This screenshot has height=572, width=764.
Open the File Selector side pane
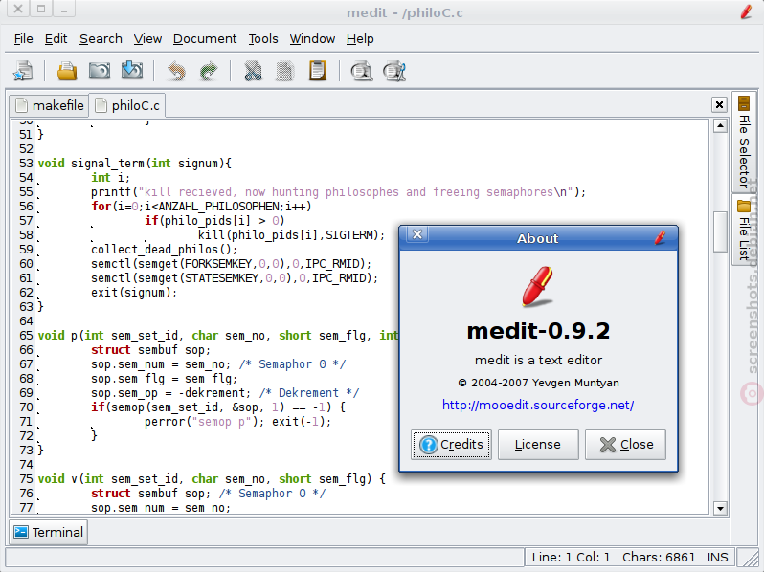744,142
